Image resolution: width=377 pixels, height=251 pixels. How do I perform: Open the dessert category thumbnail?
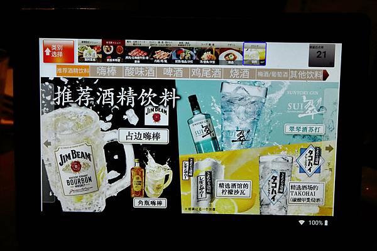[x=231, y=54]
